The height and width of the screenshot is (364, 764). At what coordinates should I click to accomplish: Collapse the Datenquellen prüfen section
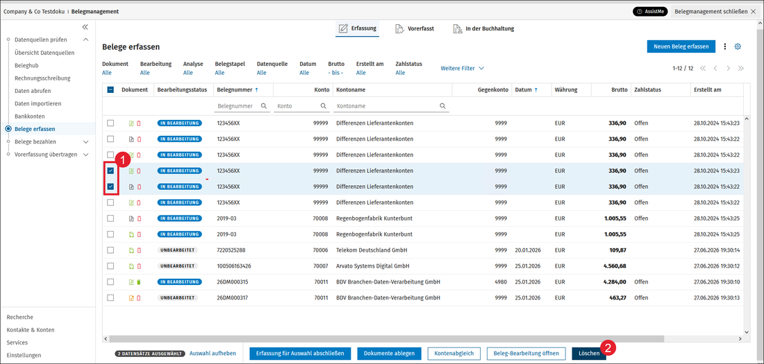tap(85, 40)
